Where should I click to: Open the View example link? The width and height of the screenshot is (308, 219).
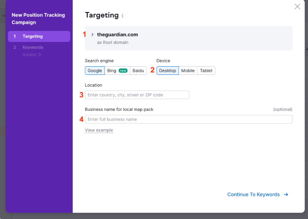[x=99, y=130]
